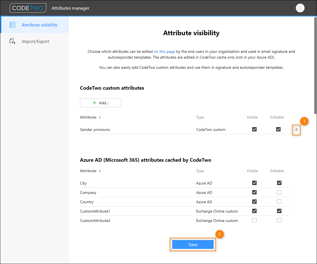Viewport: 317px width, 264px height.
Task: Uncheck Visible for Company
Action: (x=254, y=192)
